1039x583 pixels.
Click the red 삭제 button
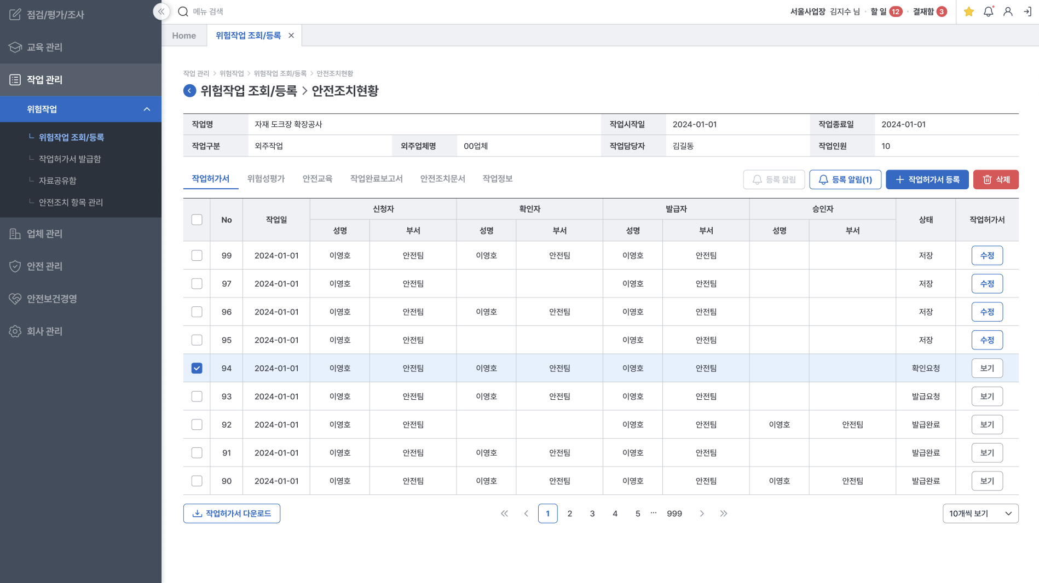tap(995, 179)
